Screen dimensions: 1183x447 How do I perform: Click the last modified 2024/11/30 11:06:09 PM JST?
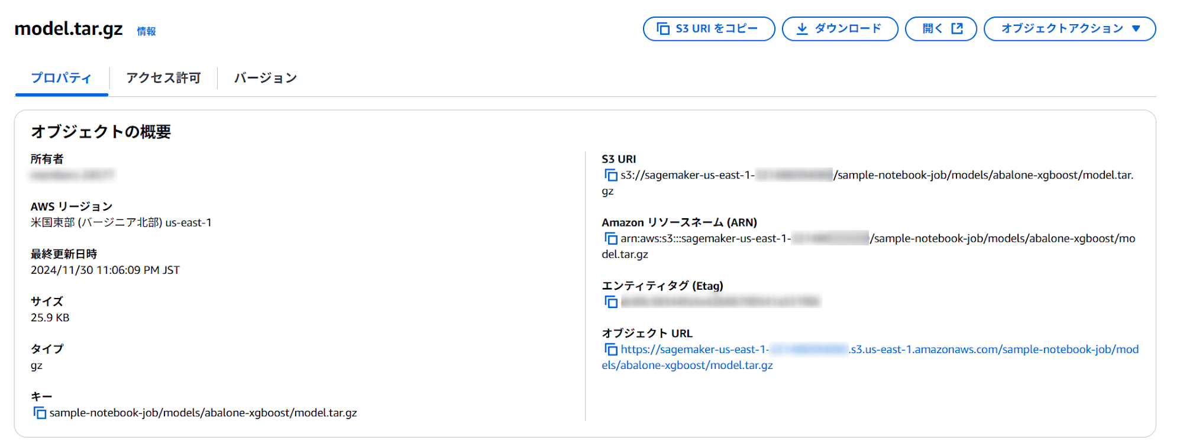pyautogui.click(x=105, y=270)
